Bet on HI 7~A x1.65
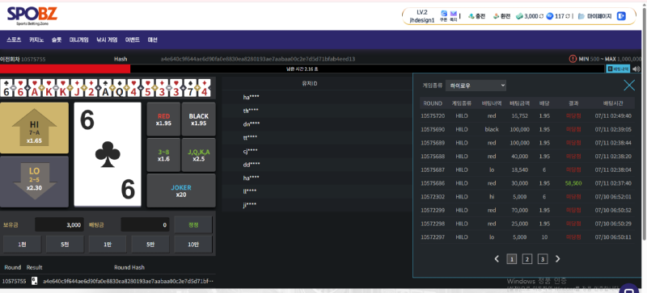The width and height of the screenshot is (647, 293). point(34,128)
